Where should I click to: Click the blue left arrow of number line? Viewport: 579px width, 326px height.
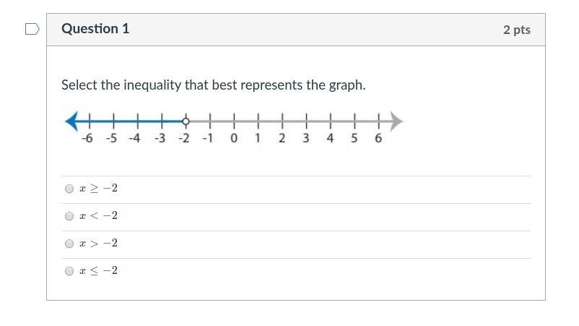71,121
